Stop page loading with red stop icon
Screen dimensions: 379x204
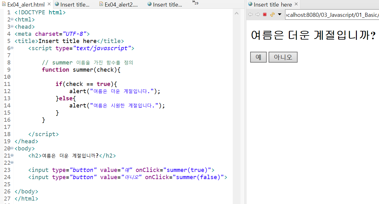[x=265, y=15]
